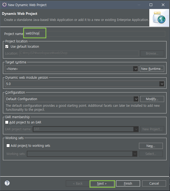This screenshot has width=170, height=191.
Task: Click the 'Target runtime' group label
Action: [x=16, y=62]
